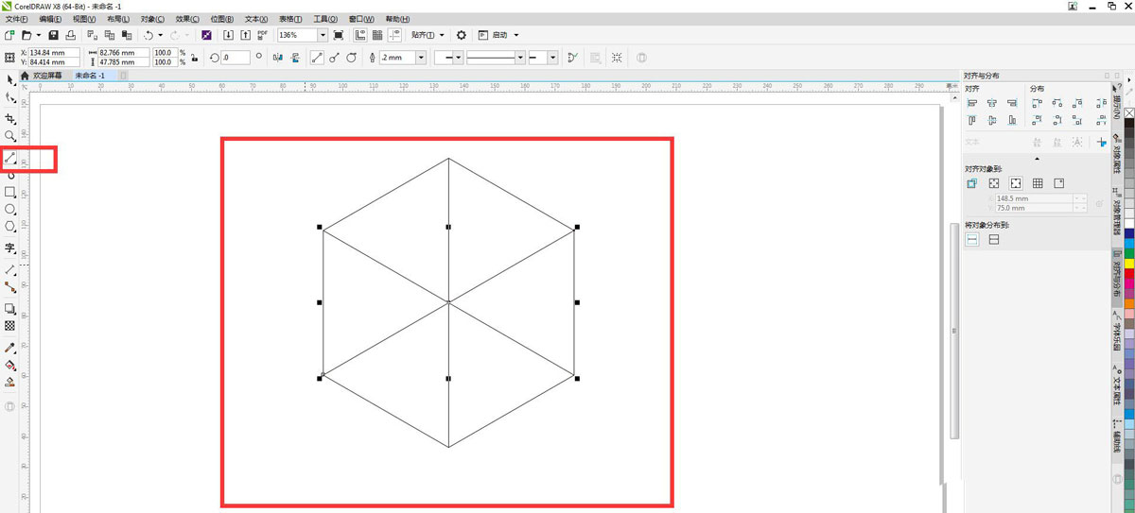The image size is (1135, 513).
Task: Select the Text tool
Action: (10, 248)
